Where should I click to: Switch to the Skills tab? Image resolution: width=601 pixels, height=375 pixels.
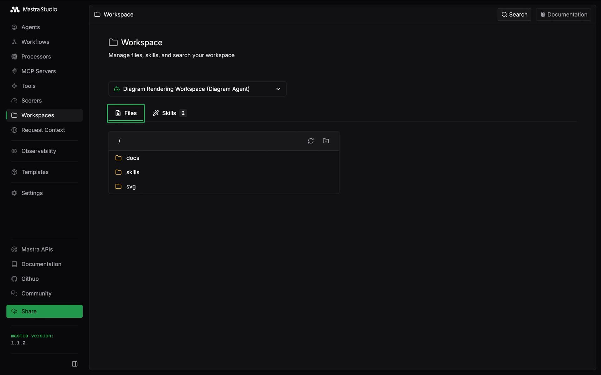(169, 113)
